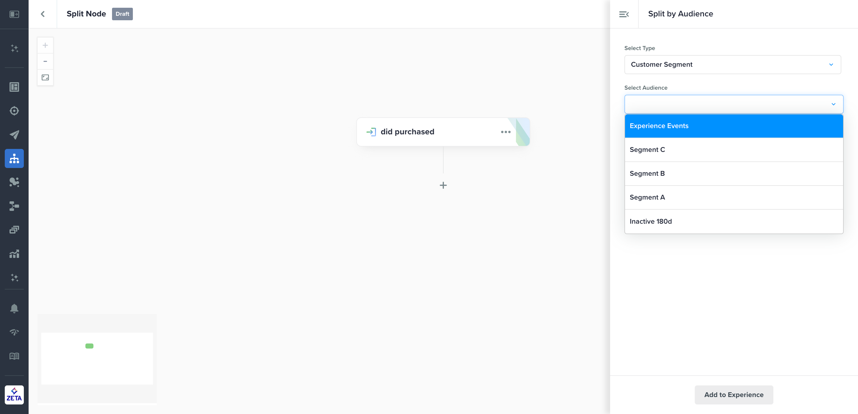Screen dimensions: 858x414
Task: Toggle the sidebar expand icon at top left
Action: (x=14, y=14)
